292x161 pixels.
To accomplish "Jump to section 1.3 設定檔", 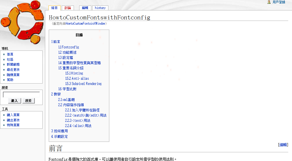I will click(66, 57).
